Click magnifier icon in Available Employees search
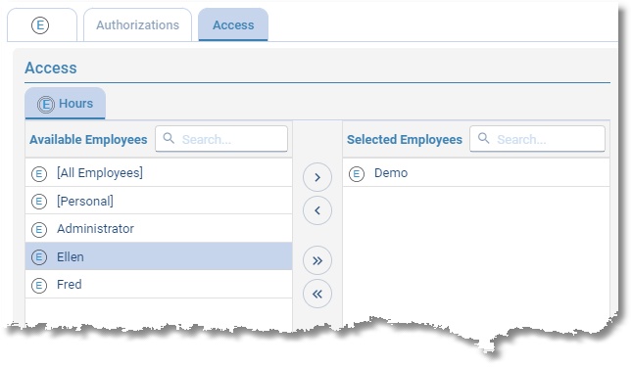This screenshot has width=632, height=367. point(169,138)
